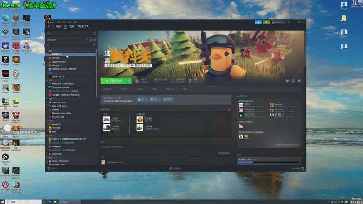This screenshot has width=363, height=204.
Task: Click the Steam taskbar button
Action: 69,202
